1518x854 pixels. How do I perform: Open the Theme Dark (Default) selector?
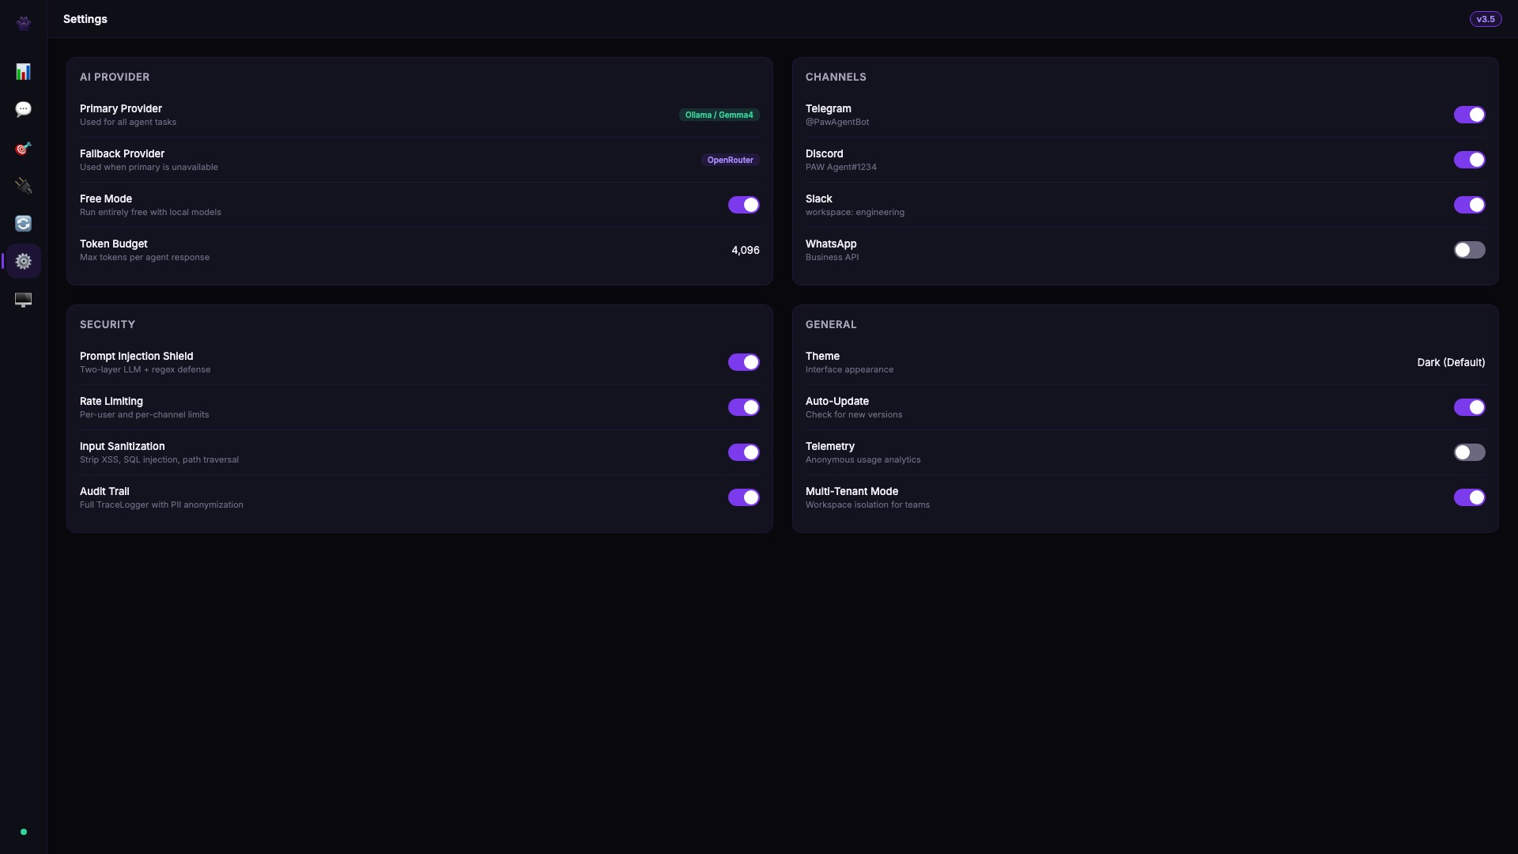point(1451,362)
